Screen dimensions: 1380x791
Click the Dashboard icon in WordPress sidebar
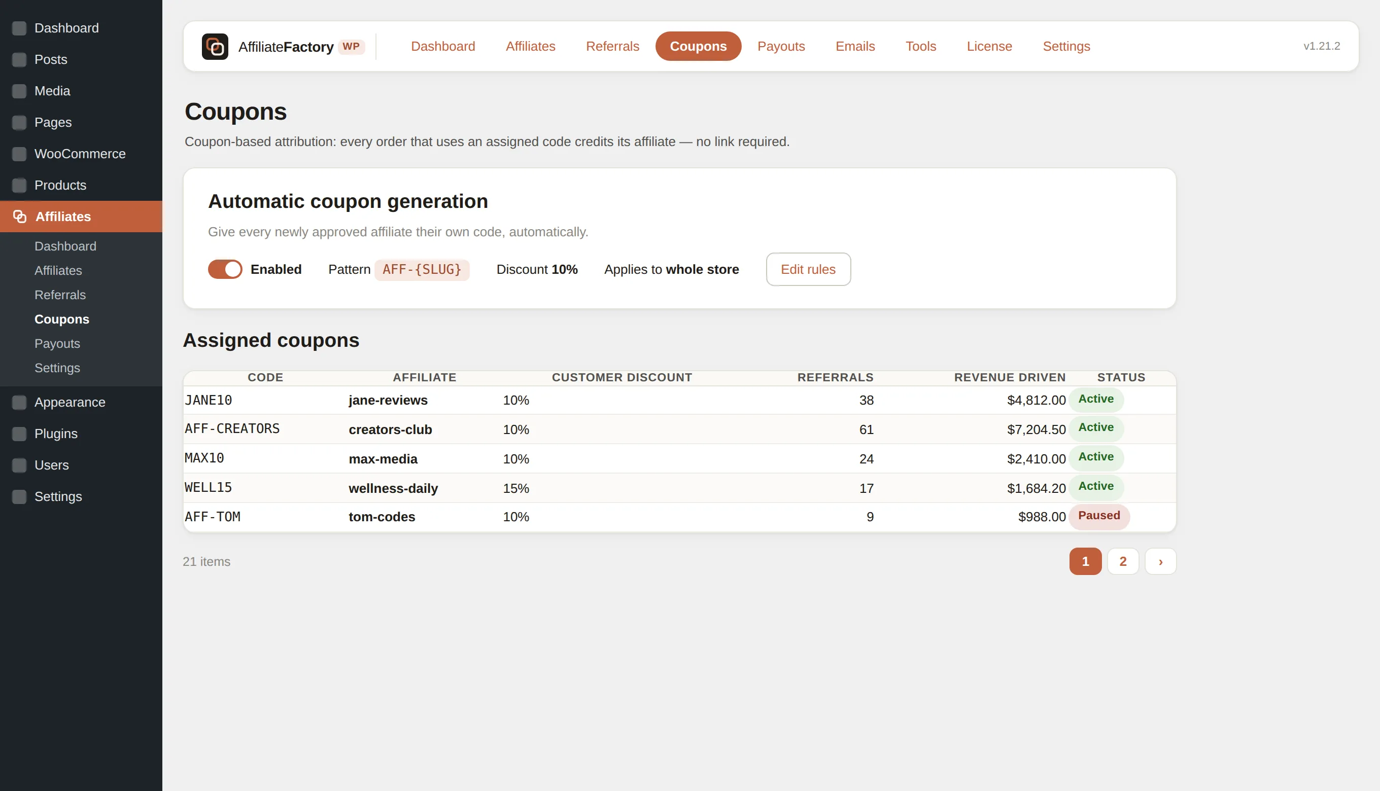pos(19,28)
